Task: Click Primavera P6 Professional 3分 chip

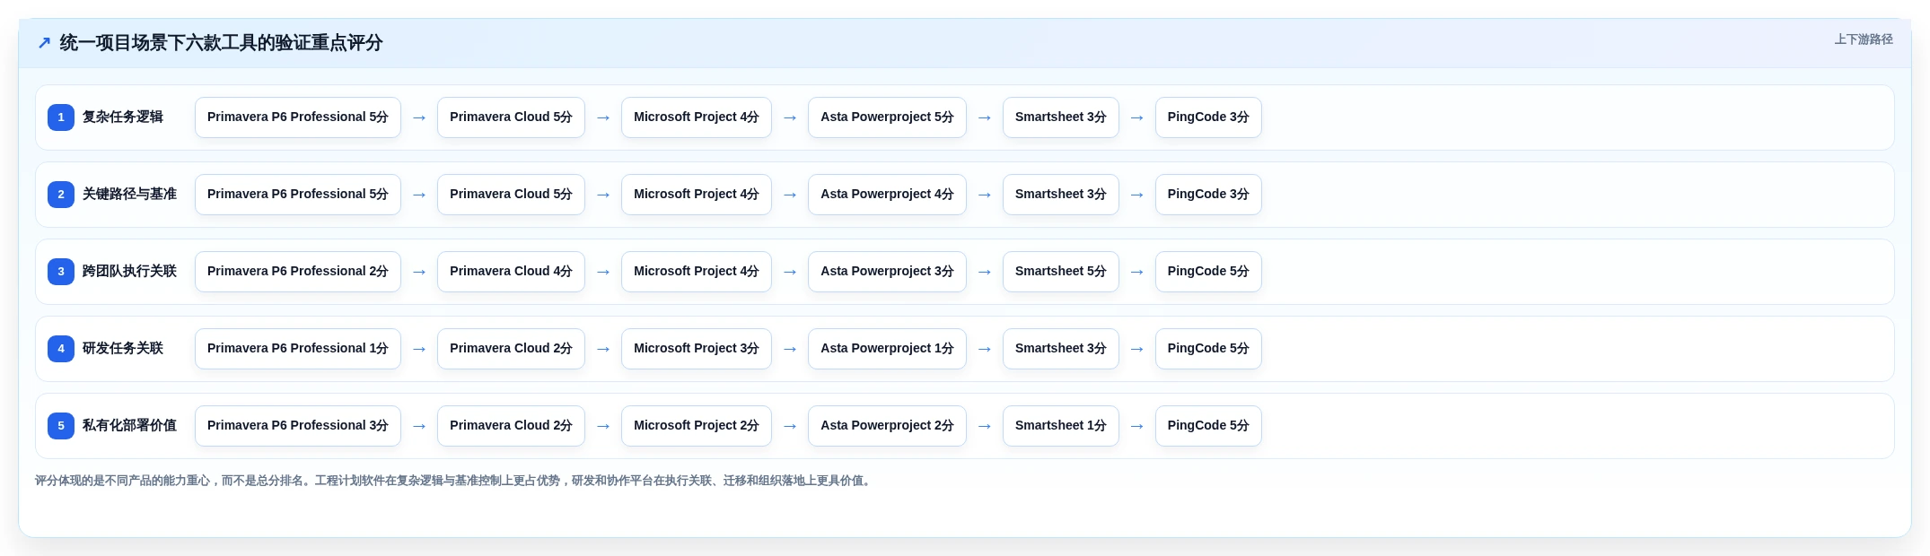Action: (x=298, y=426)
